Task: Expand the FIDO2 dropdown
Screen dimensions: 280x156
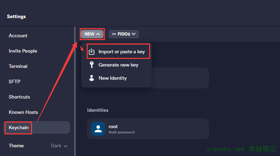Action: (x=124, y=34)
